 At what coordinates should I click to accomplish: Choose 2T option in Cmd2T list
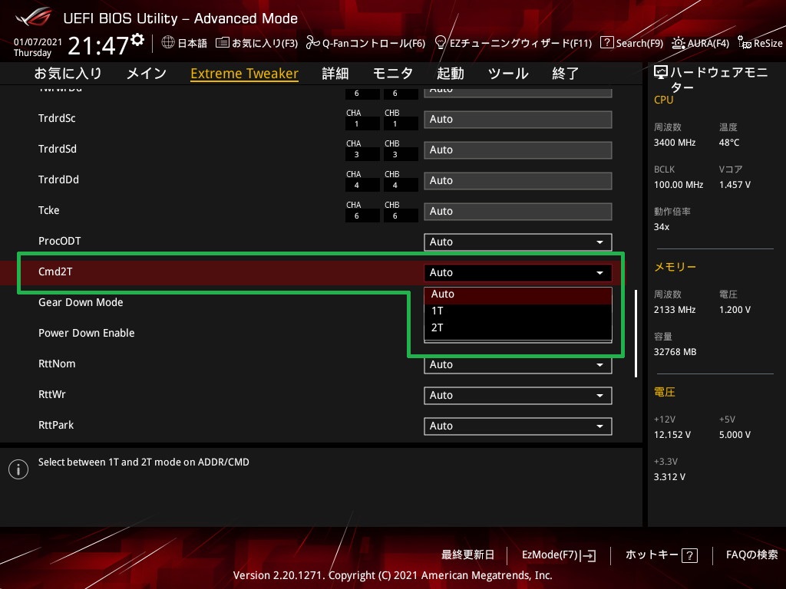(x=518, y=328)
